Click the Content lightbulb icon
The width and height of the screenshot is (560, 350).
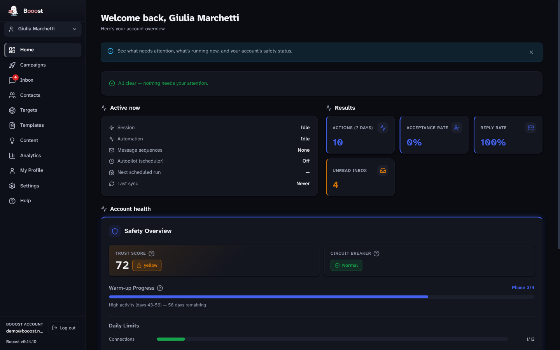click(x=12, y=140)
